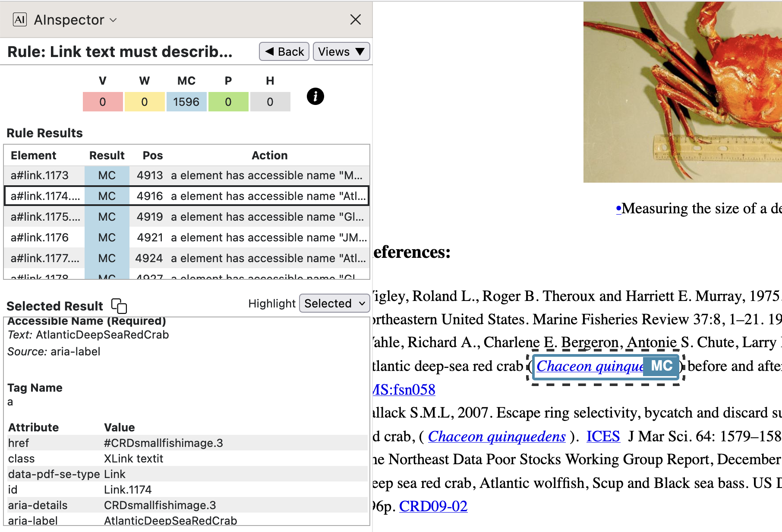
Task: Open the CRD09-02 reference link
Action: pyautogui.click(x=433, y=506)
